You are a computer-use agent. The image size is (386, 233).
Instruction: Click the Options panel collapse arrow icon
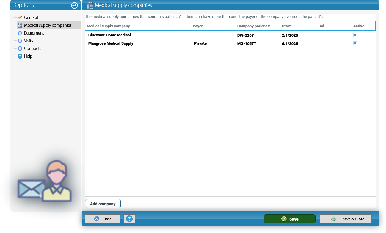pyautogui.click(x=74, y=5)
